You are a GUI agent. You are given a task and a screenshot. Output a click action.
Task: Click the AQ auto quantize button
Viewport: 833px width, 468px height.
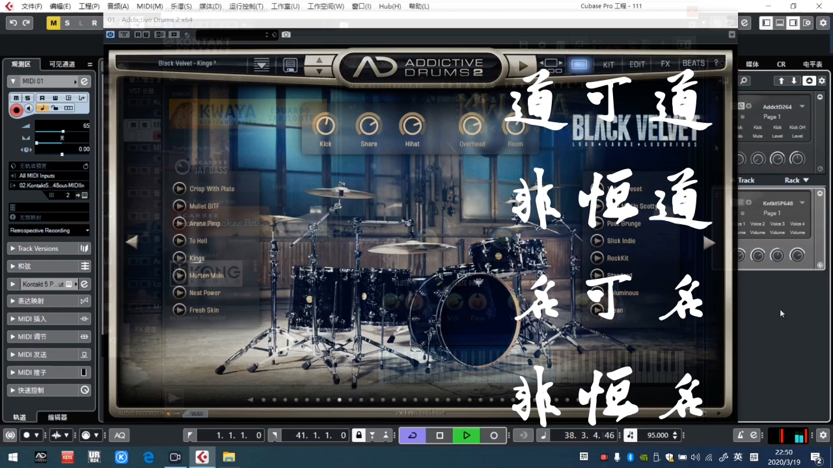(x=119, y=435)
